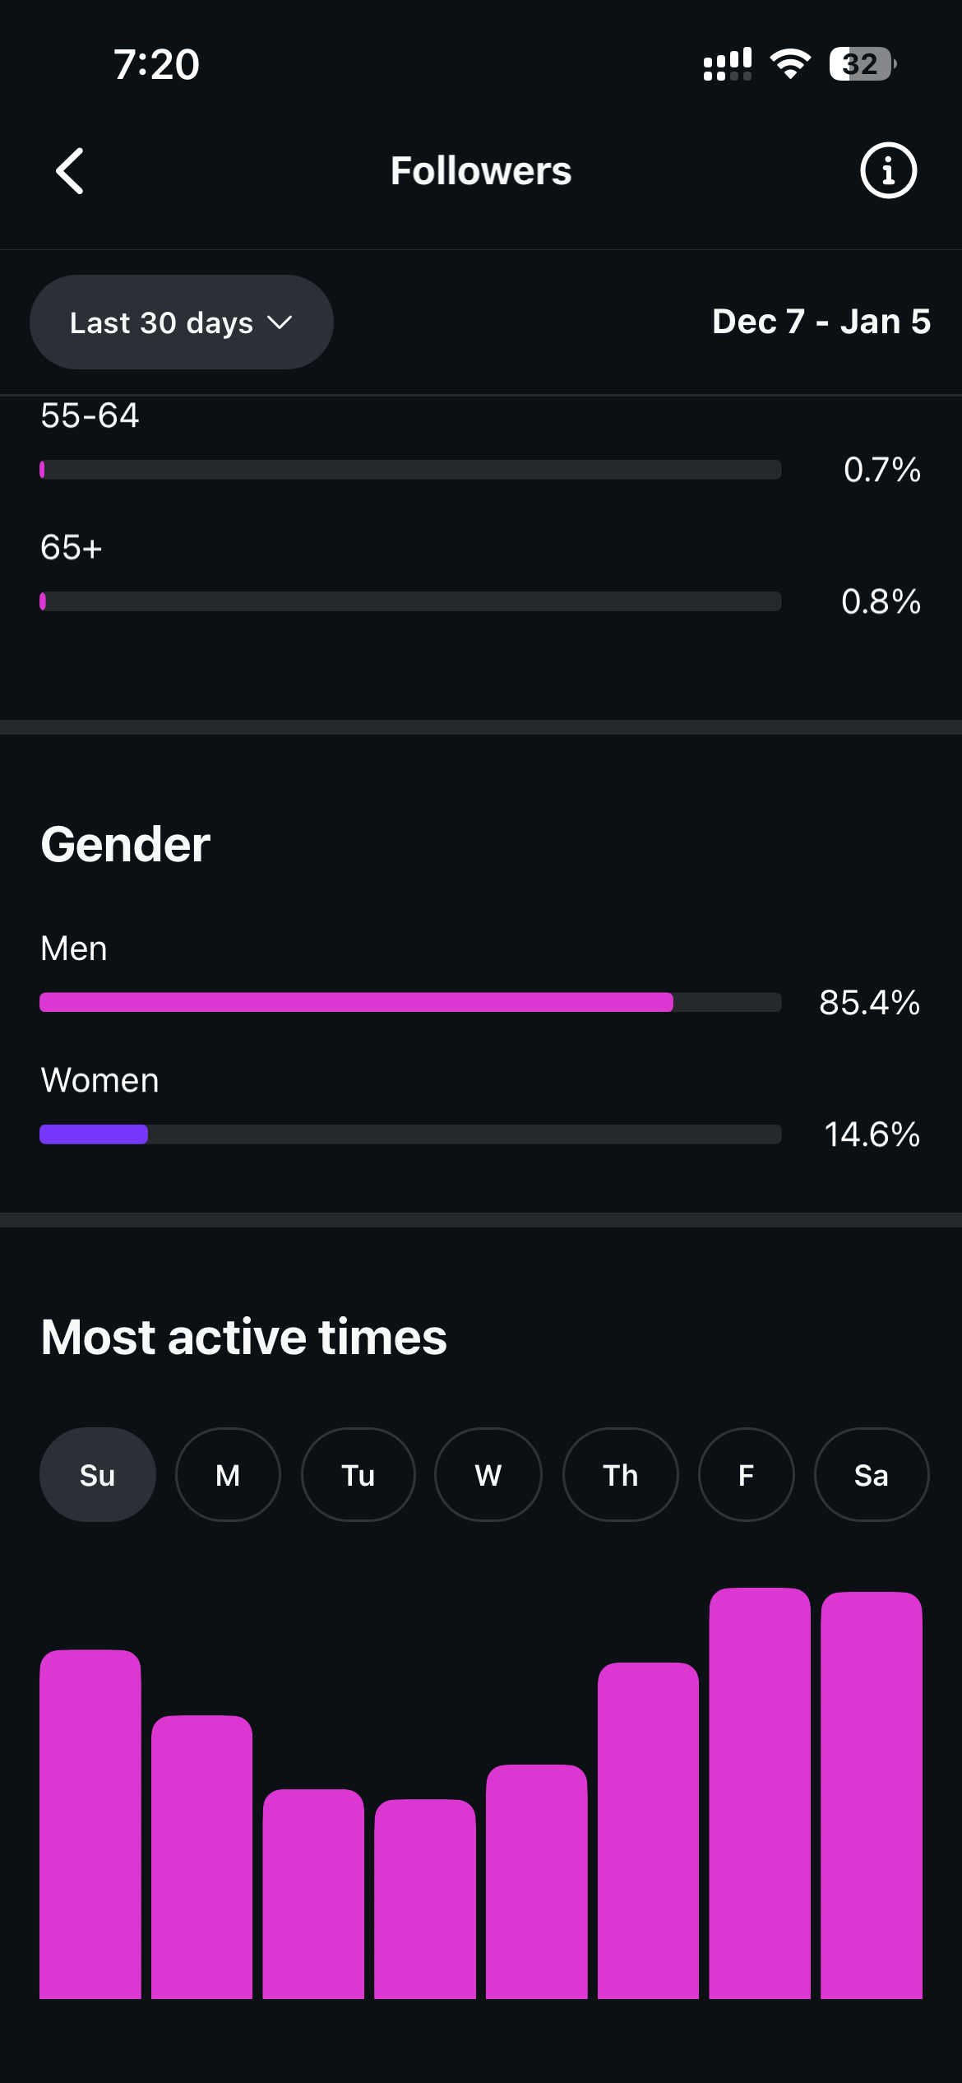This screenshot has height=2083, width=962.
Task: Select the Tu day filter
Action: [x=358, y=1475]
